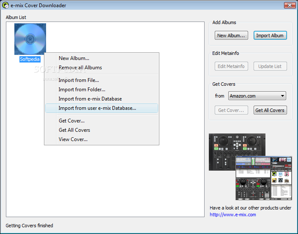This screenshot has width=298, height=234.
Task: Open the Amazon.com source dropdown
Action: pos(257,96)
